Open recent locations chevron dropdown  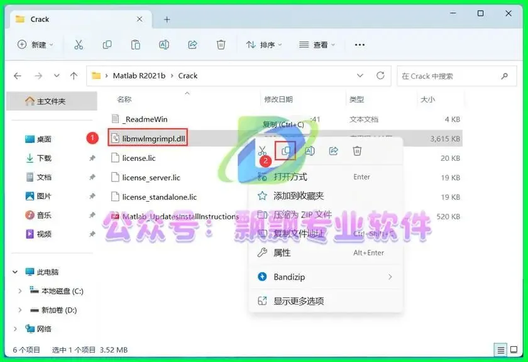point(57,75)
